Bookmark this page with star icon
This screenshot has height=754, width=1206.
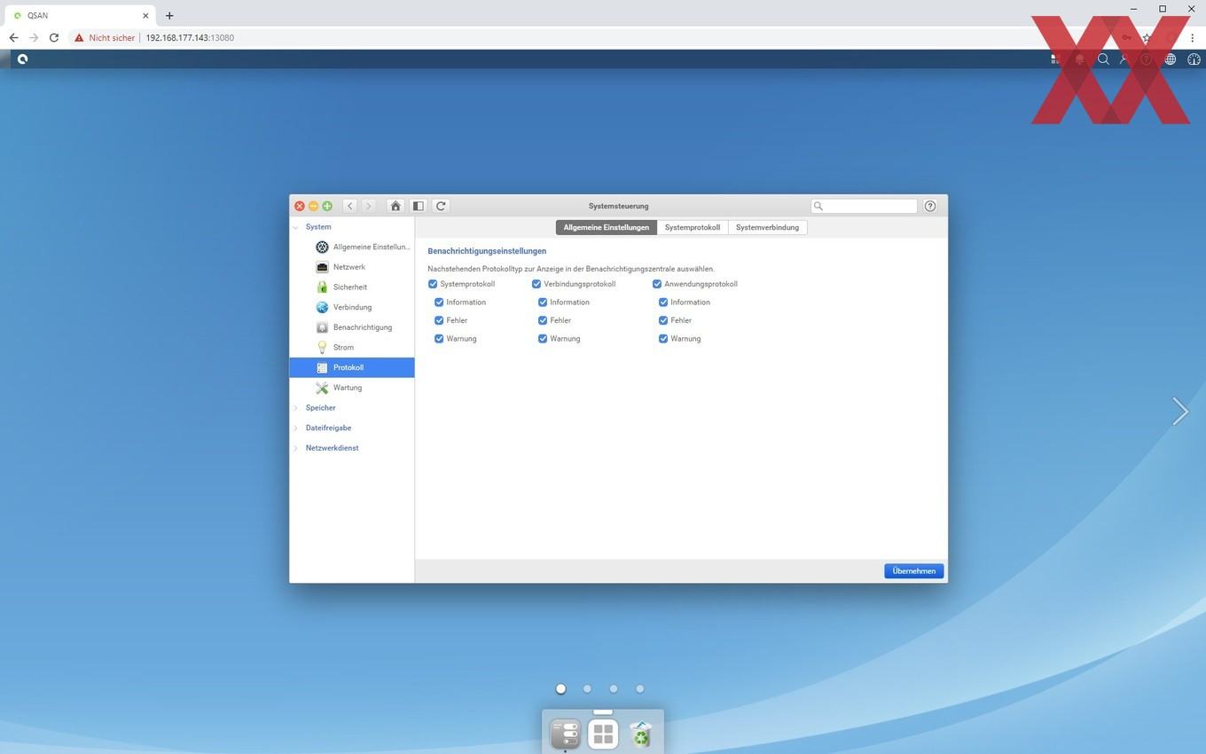1147,38
